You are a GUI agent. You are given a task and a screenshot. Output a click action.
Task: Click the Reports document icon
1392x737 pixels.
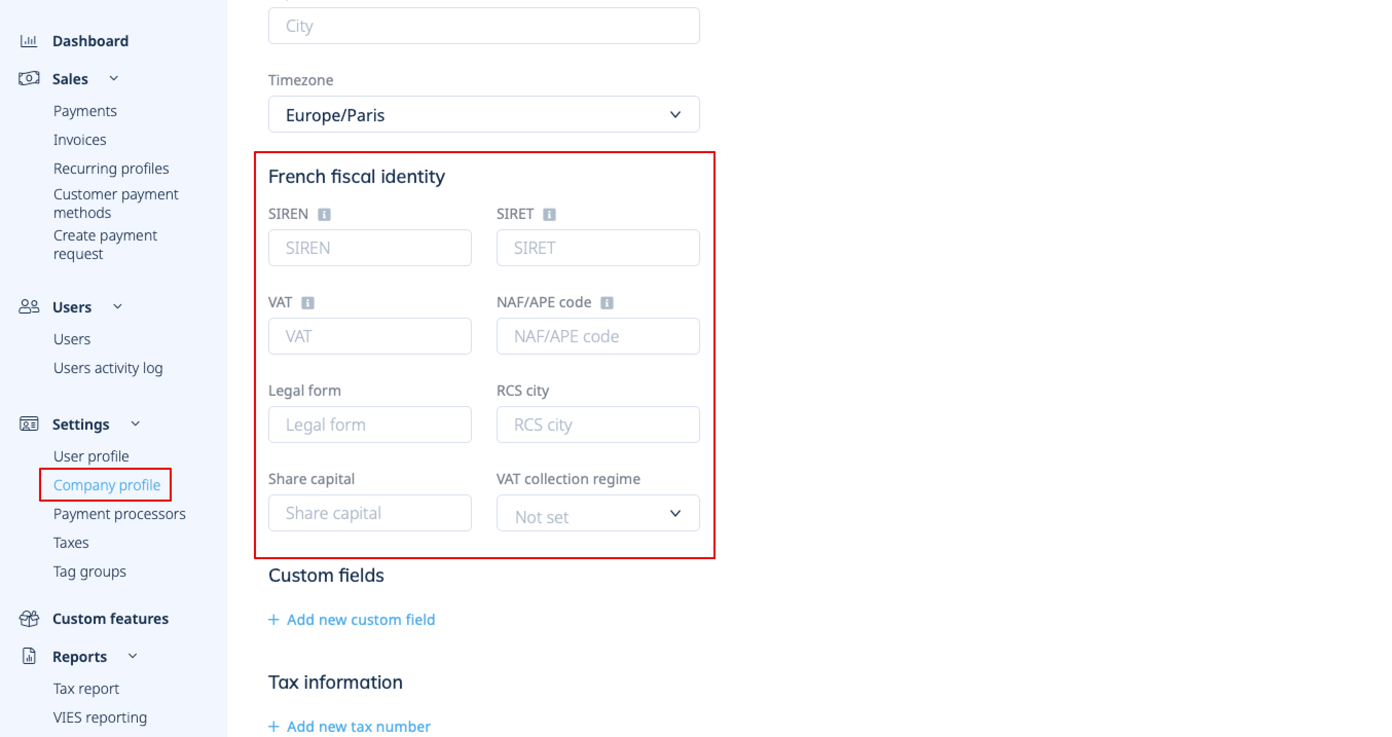[29, 656]
